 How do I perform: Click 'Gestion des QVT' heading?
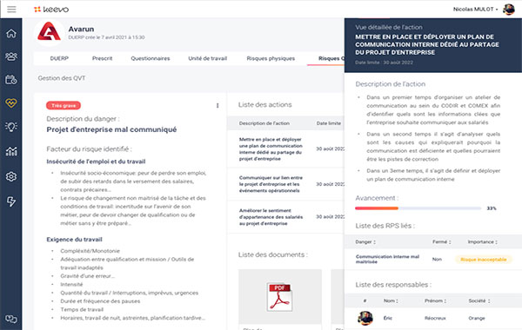point(62,78)
